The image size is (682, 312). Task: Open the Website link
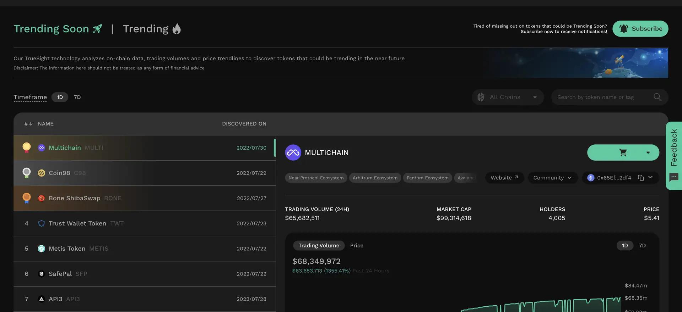504,178
